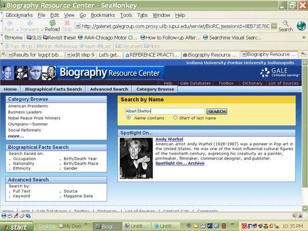Expand the quick launch overflow chevron

pyautogui.click(x=232, y=225)
